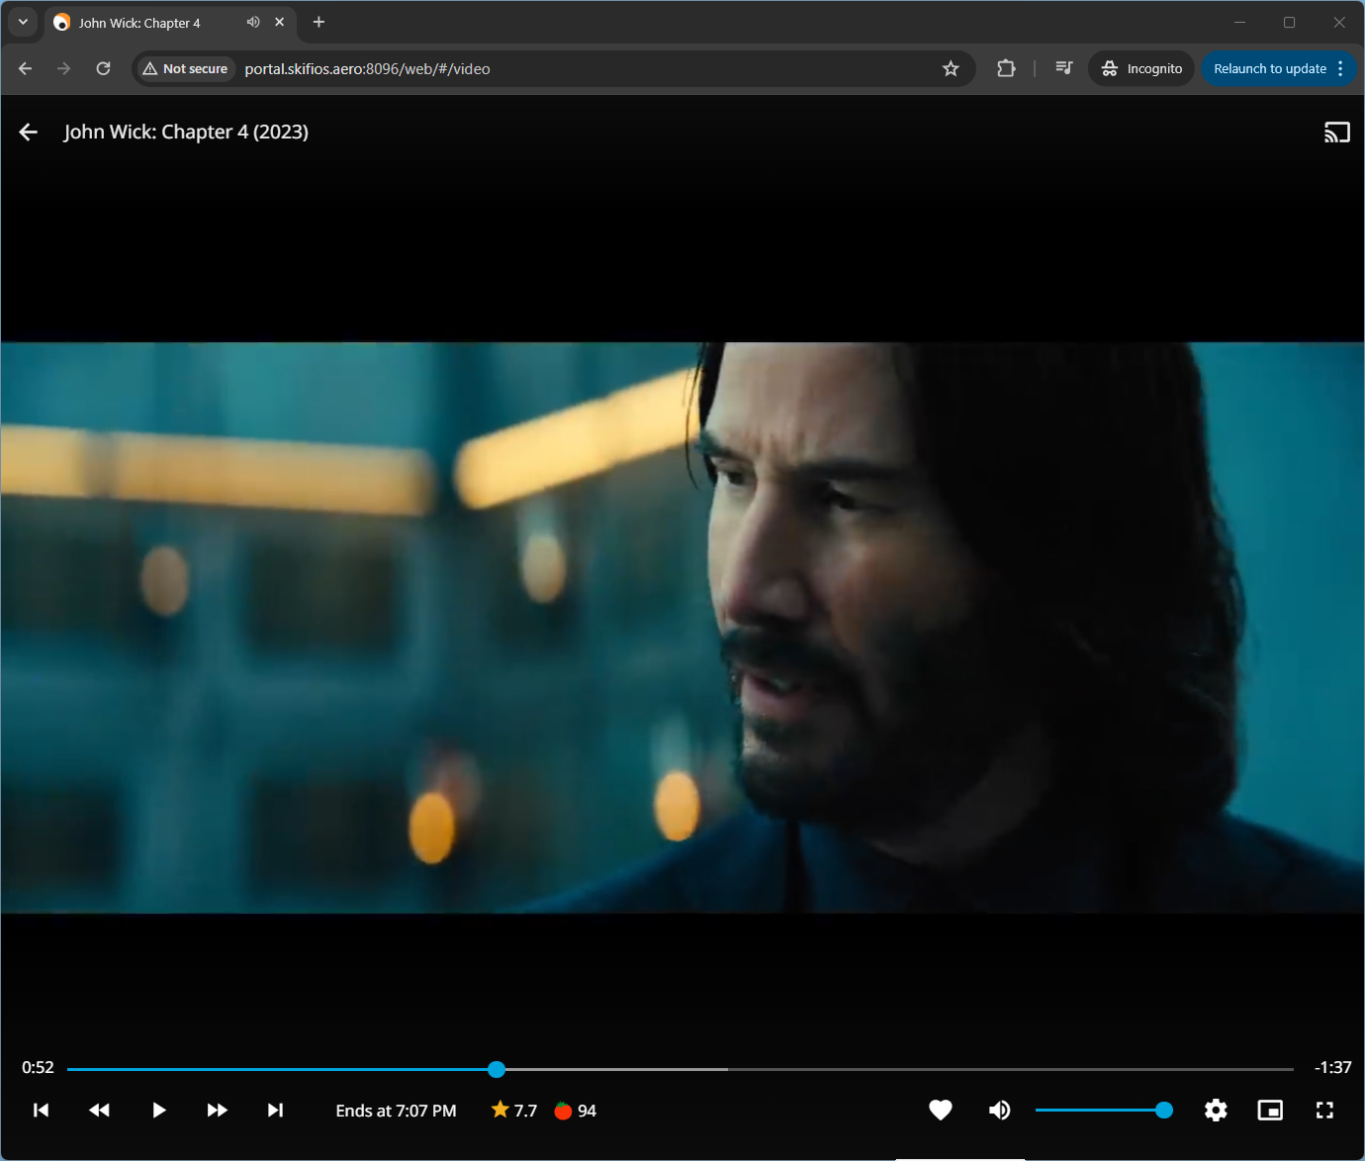The width and height of the screenshot is (1365, 1161).
Task: Skip to the next track
Action: [x=275, y=1111]
